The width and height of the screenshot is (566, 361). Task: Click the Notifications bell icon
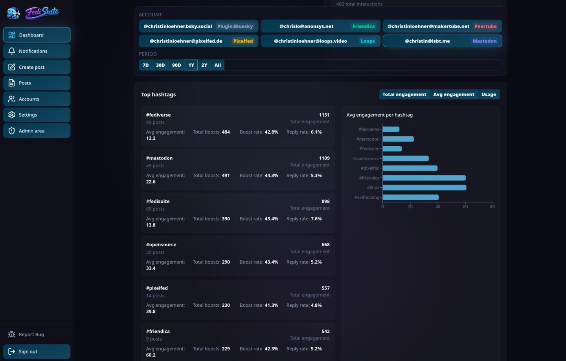[12, 51]
